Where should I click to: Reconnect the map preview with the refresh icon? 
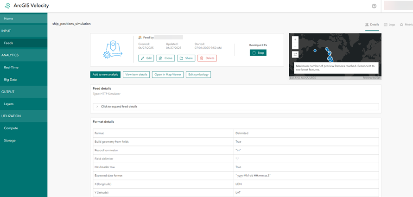(x=295, y=55)
